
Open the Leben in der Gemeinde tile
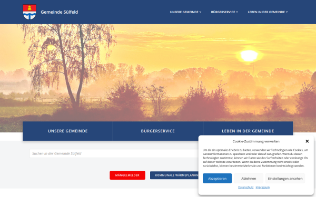(x=248, y=129)
